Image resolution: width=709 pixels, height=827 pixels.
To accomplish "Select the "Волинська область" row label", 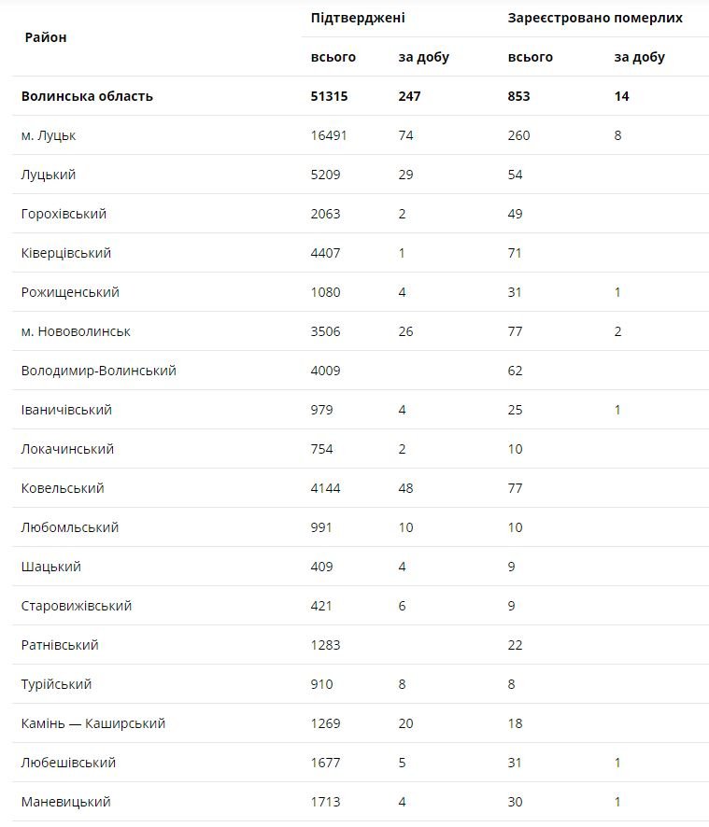I will [x=87, y=96].
